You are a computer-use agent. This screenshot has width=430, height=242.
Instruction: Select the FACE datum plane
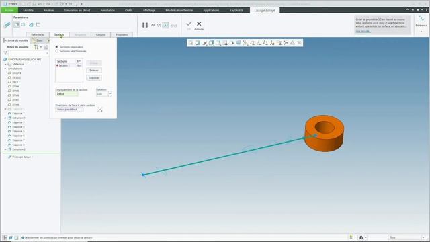15,82
